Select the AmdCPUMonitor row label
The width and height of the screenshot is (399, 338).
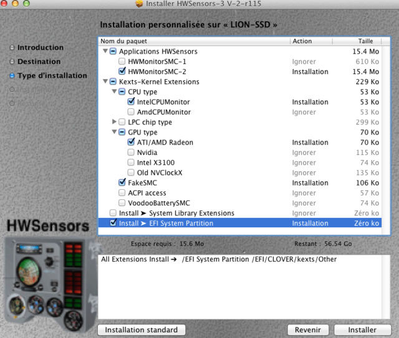pos(164,112)
